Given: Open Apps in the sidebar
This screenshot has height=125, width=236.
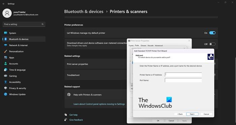Looking at the screenshot, I should pos(24,57).
